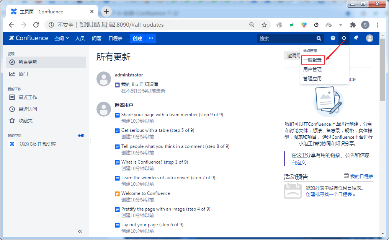Click the colorful heart extension icon

pos(304,25)
